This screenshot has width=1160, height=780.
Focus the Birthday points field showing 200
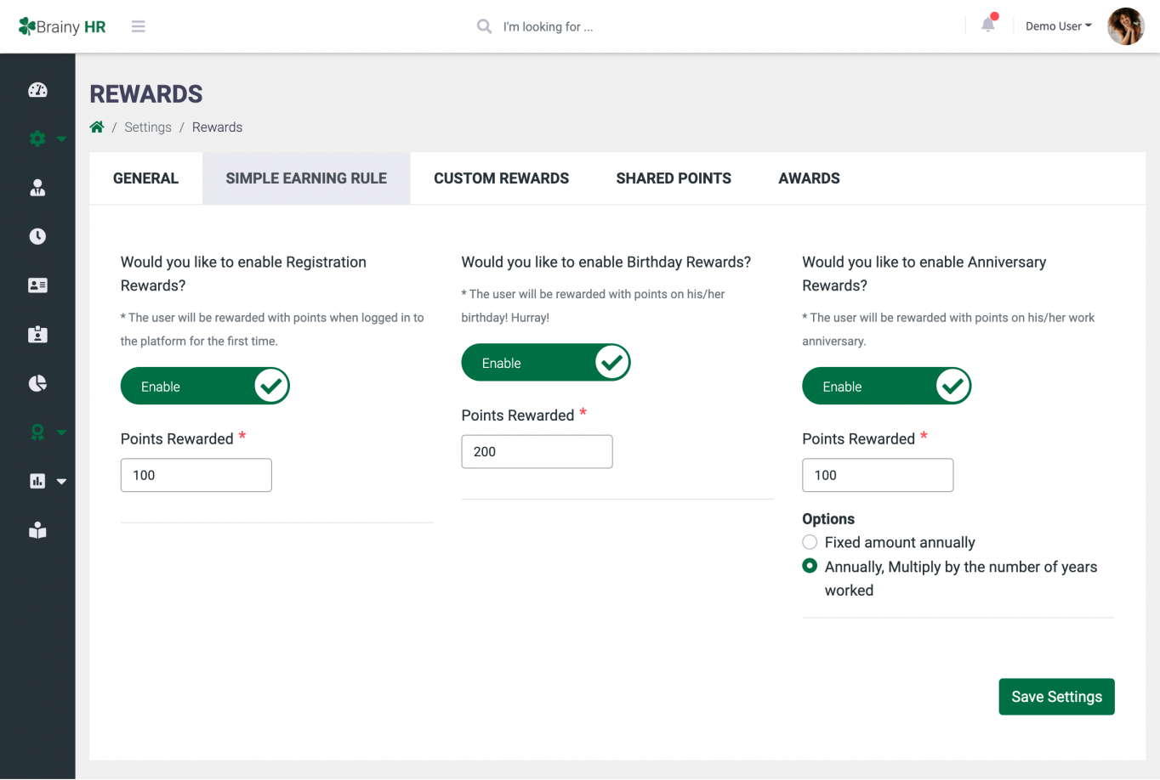coord(537,451)
